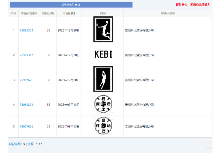
Task: Click the 总记录数 record count text
Action: pyautogui.click(x=17, y=144)
